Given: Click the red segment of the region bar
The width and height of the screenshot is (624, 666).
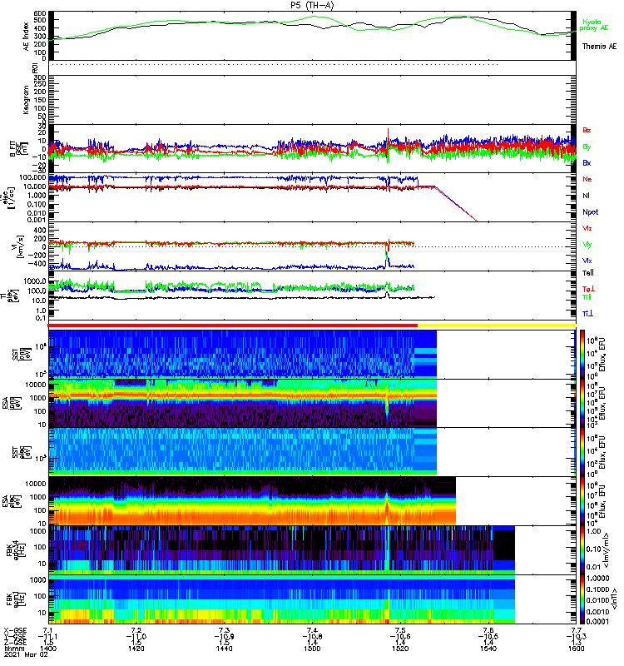Looking at the screenshot, I should [233, 326].
